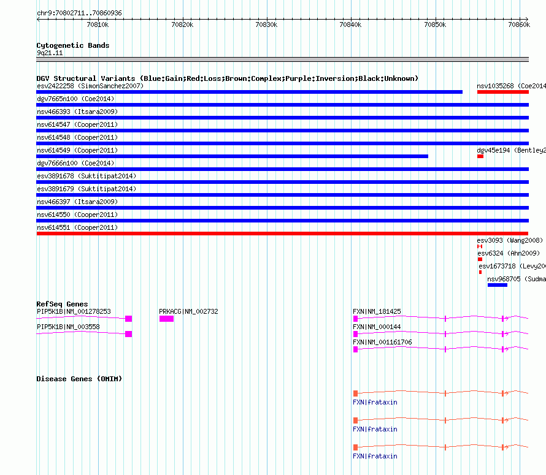This screenshot has height=475, width=546.
Task: Select the PIP5K1B|NM_003558 gene label
Action: [68, 327]
